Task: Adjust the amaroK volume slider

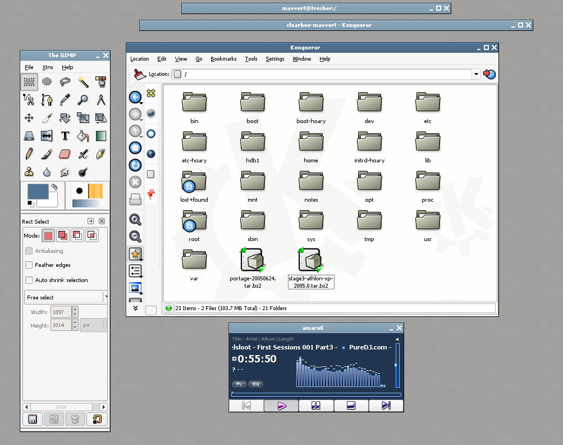Action: point(397,365)
